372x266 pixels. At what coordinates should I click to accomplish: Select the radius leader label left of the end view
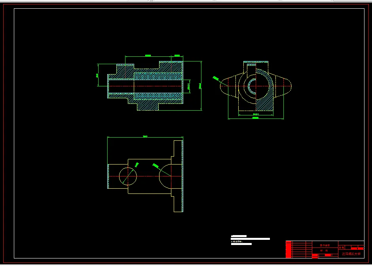point(216,78)
